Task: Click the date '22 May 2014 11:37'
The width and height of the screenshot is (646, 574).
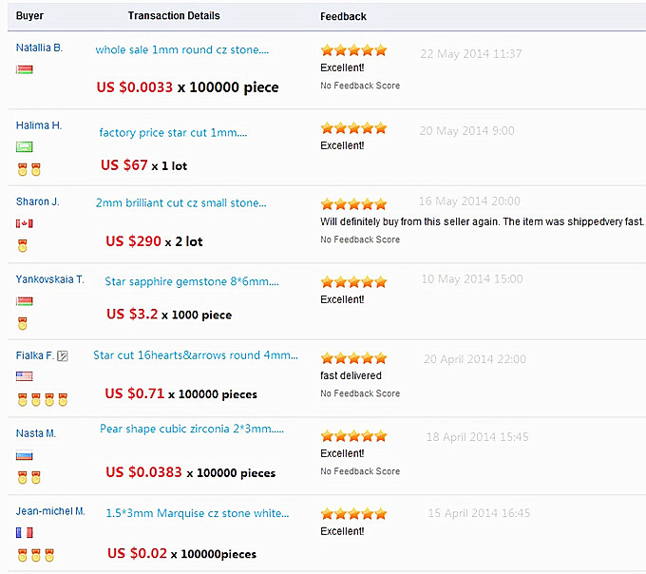Action: pos(471,54)
